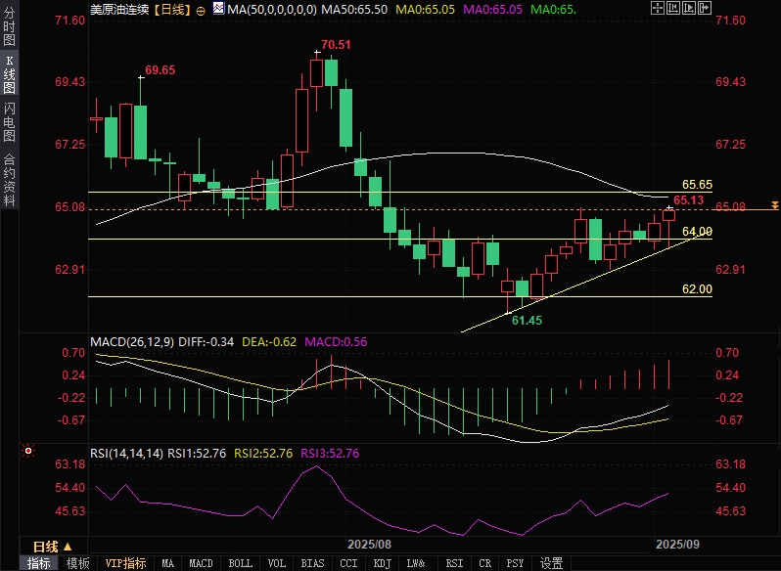This screenshot has width=781, height=571.
Task: Expand the 日线 period selector
Action: pyautogui.click(x=53, y=547)
